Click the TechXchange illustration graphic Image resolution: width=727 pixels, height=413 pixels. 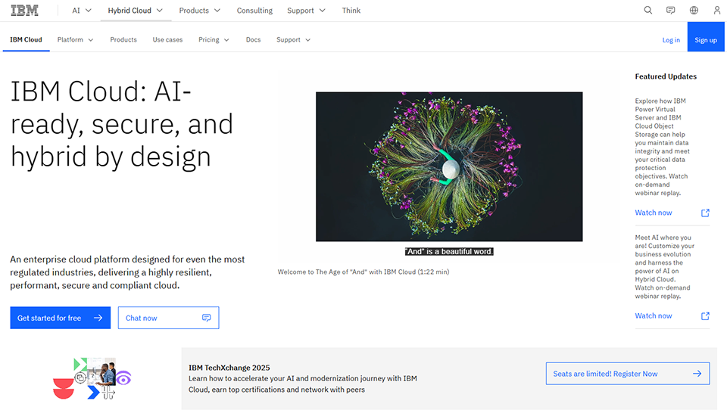tap(92, 378)
